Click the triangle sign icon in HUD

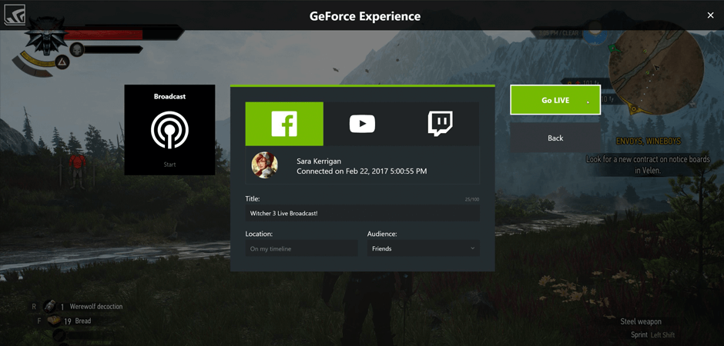[62, 62]
